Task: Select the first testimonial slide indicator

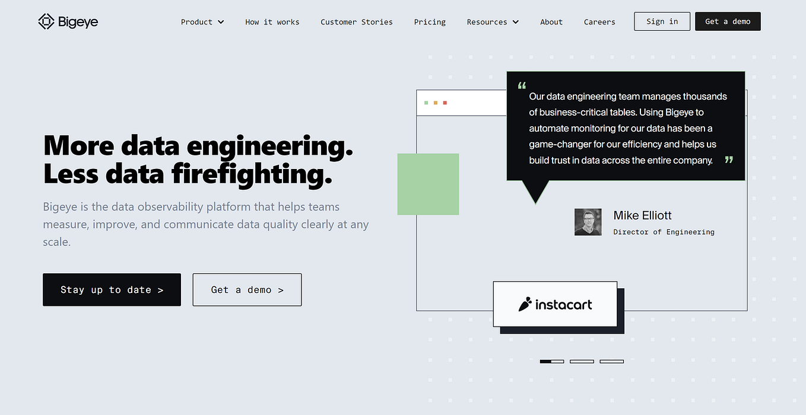Action: tap(552, 361)
